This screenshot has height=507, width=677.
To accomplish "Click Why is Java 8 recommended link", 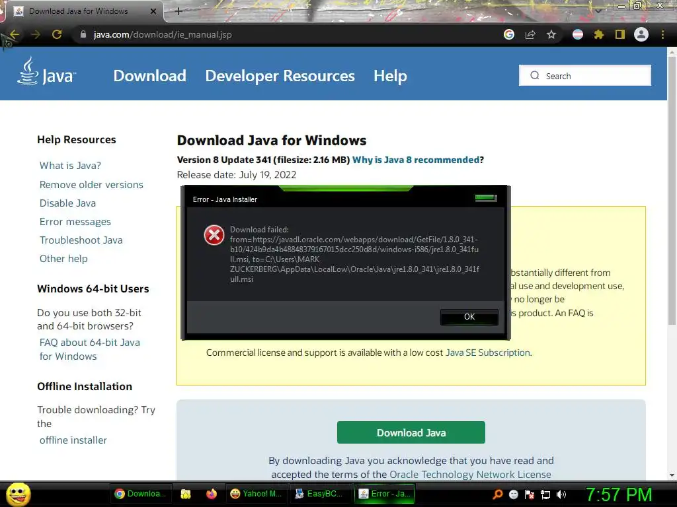I will (x=416, y=160).
